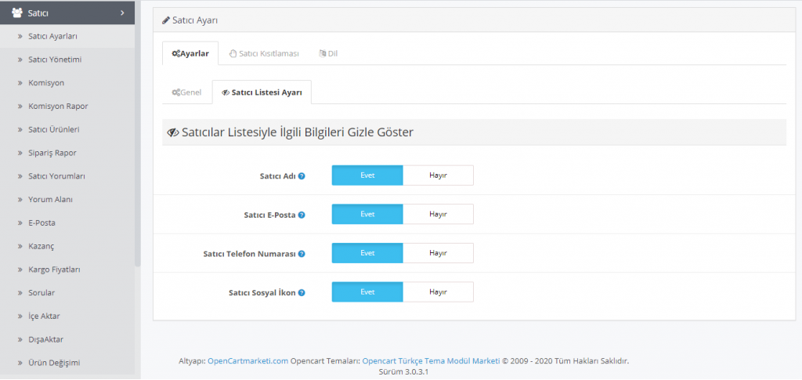Click the pencil icon in Satıcı Ayarı header

(165, 20)
